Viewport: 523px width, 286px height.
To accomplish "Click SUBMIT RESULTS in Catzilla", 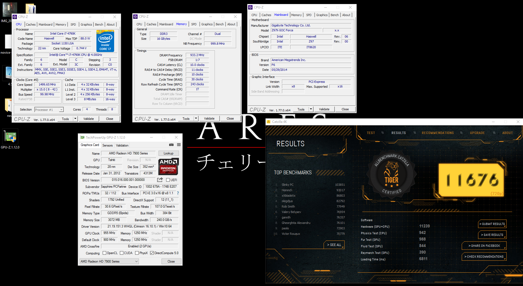I will tap(492, 224).
